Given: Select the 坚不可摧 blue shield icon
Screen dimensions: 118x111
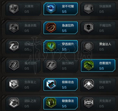Looking at the screenshot, I should pos(51,9).
